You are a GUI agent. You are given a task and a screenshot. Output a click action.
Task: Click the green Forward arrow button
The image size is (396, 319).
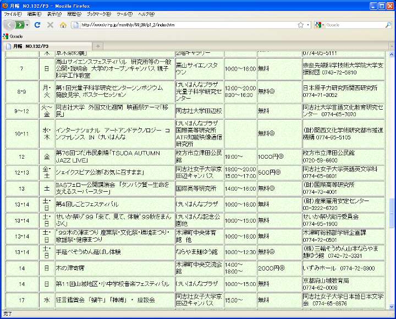(x=20, y=25)
